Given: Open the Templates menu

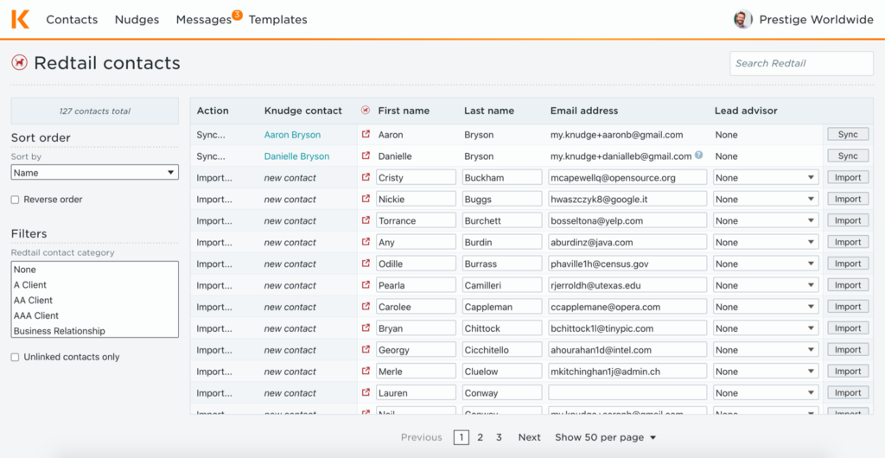Looking at the screenshot, I should (278, 20).
